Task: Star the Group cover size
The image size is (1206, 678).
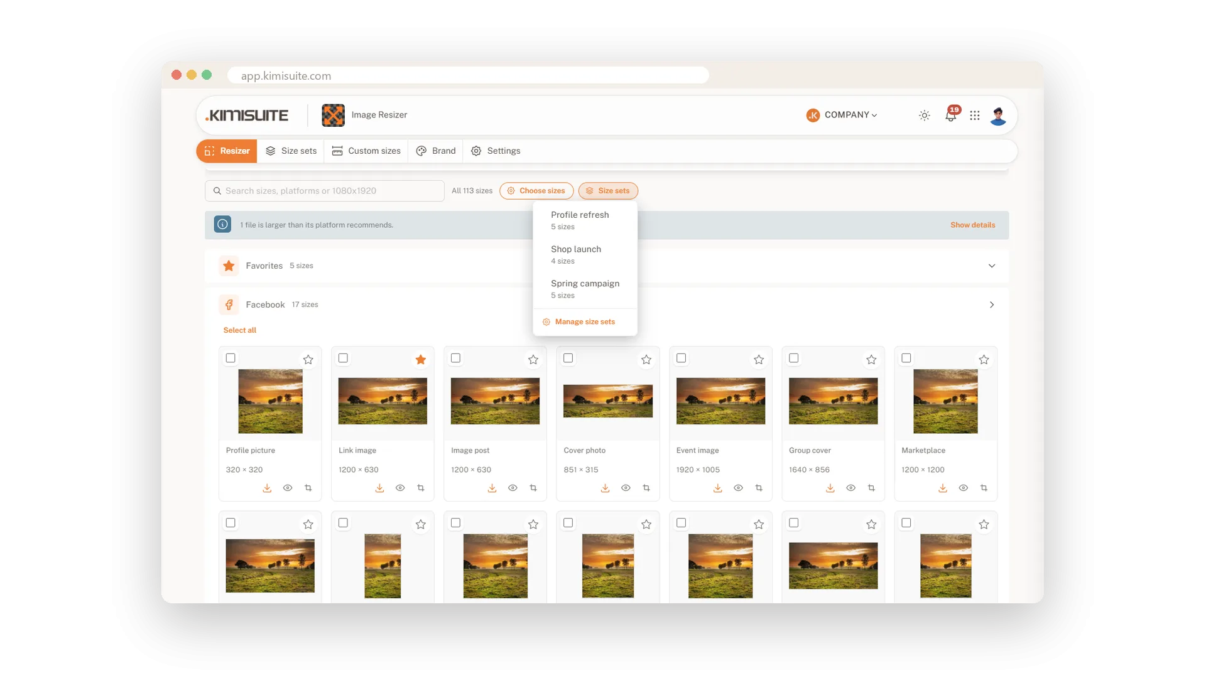Action: [871, 360]
